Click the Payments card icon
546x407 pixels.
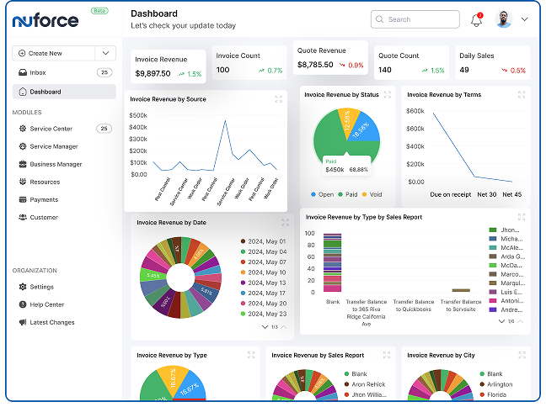point(23,200)
